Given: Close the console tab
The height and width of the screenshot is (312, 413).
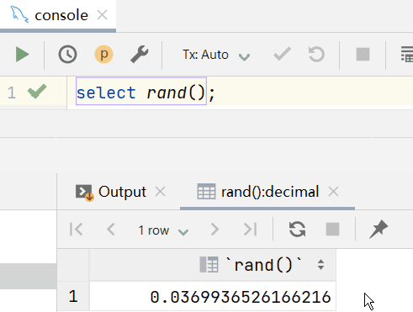Looking at the screenshot, I should pos(102,15).
